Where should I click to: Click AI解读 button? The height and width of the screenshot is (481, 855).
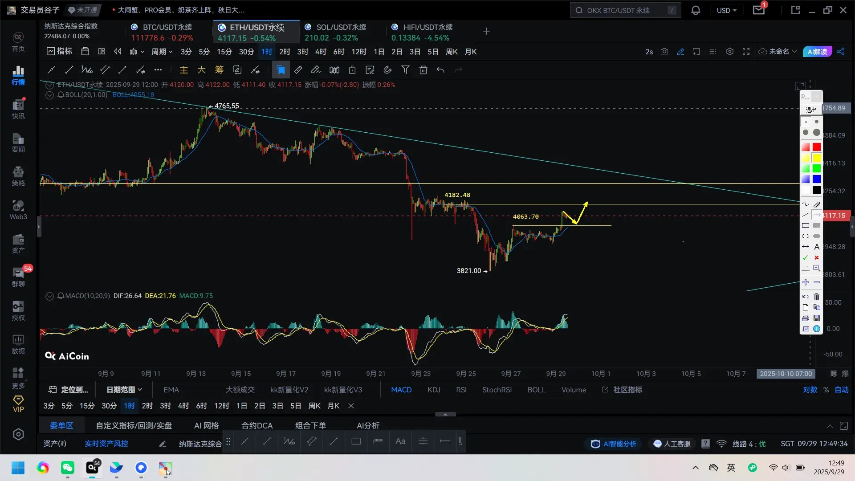[817, 52]
